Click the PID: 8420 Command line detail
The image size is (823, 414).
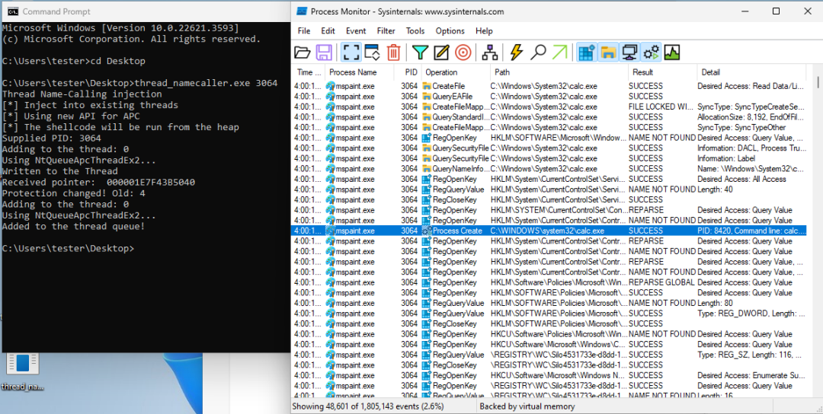751,231
